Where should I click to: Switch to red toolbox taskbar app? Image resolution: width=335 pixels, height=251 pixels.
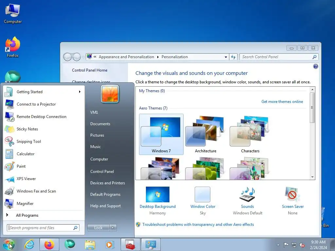point(130,244)
